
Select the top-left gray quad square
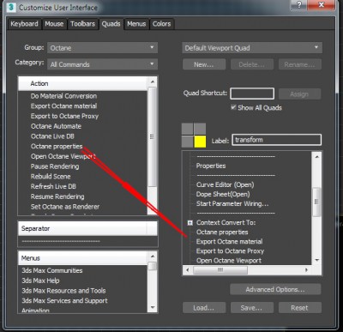pyautogui.click(x=187, y=129)
